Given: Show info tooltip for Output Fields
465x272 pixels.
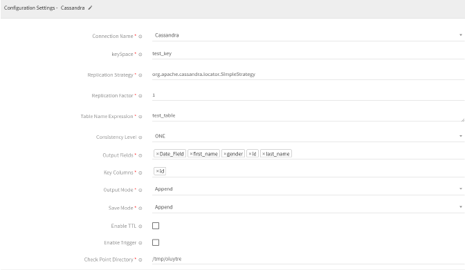Looking at the screenshot, I should point(140,155).
